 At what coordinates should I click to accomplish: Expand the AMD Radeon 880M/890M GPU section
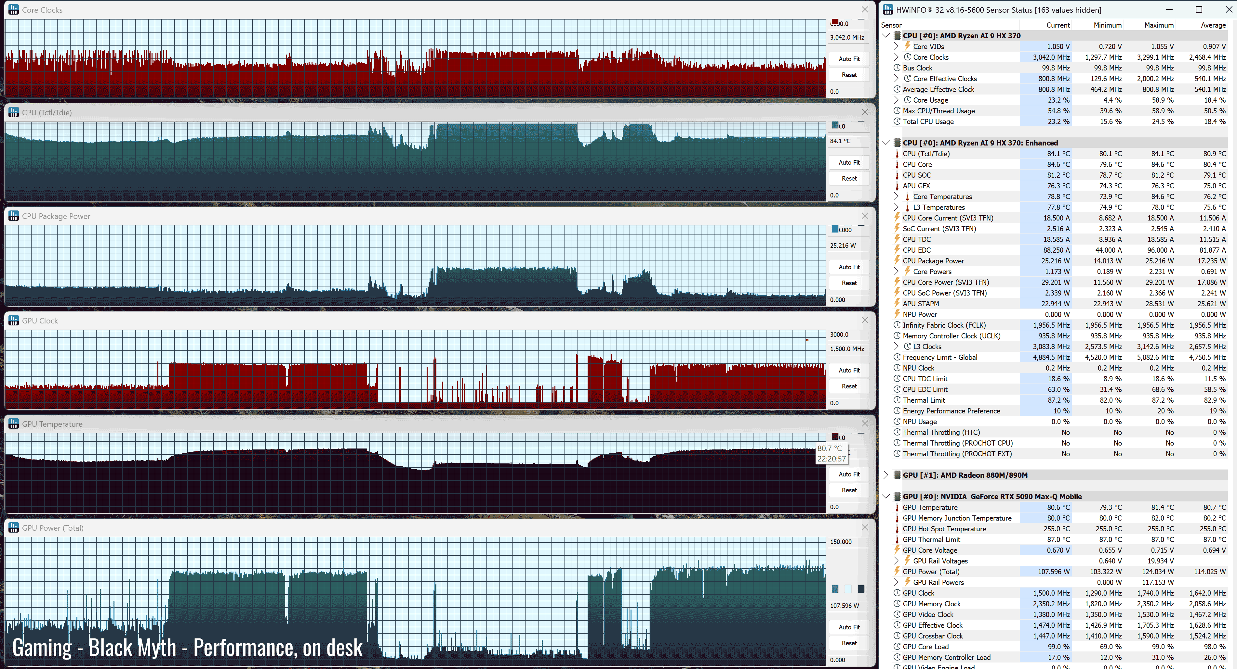tap(886, 475)
